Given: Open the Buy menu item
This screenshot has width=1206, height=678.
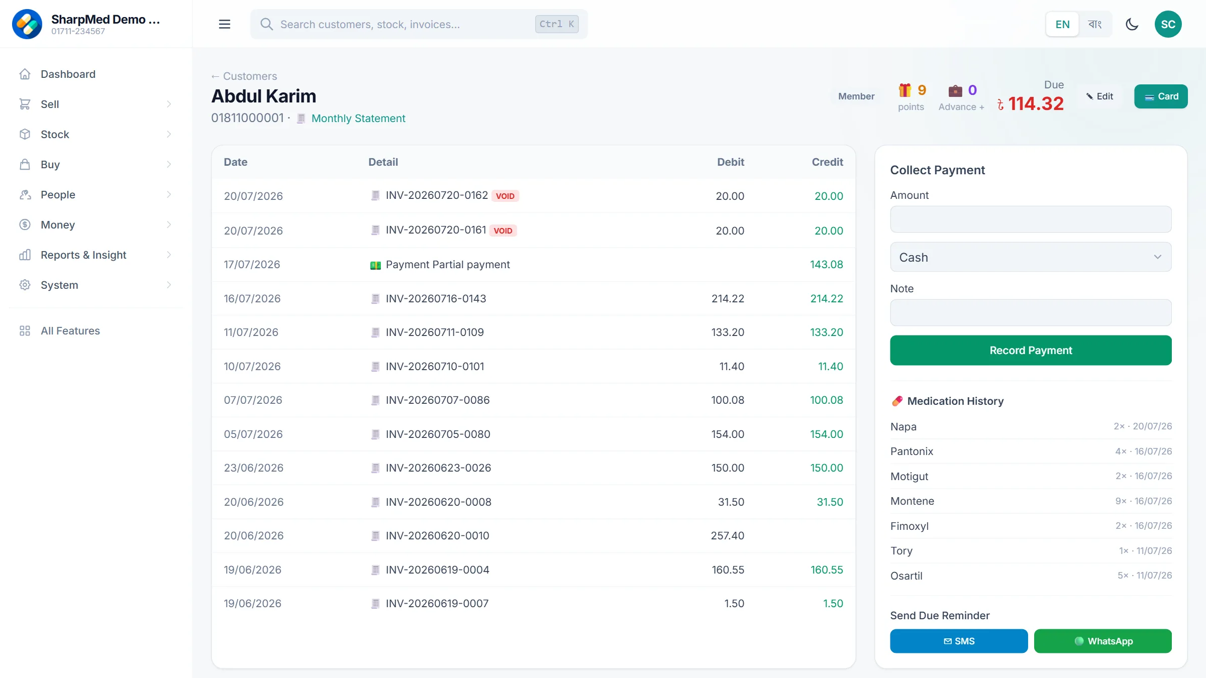Looking at the screenshot, I should (x=95, y=165).
